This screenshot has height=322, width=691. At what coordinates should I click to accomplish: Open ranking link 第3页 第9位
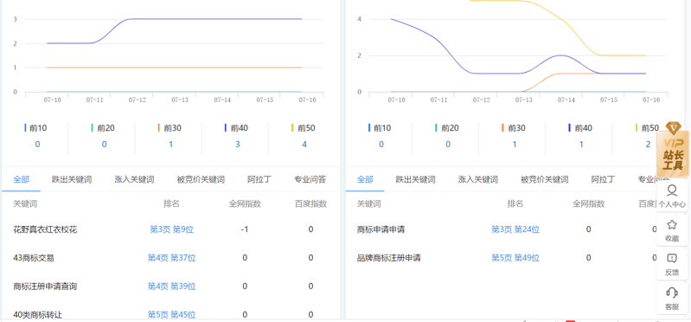tap(172, 229)
